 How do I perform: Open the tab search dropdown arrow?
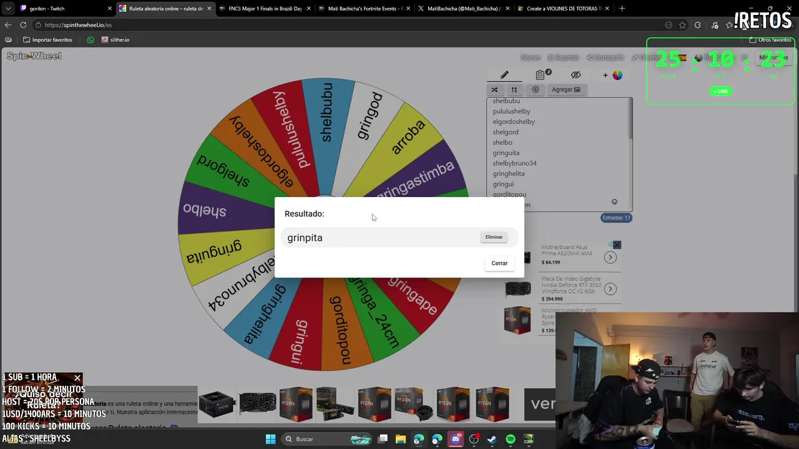pyautogui.click(x=7, y=9)
